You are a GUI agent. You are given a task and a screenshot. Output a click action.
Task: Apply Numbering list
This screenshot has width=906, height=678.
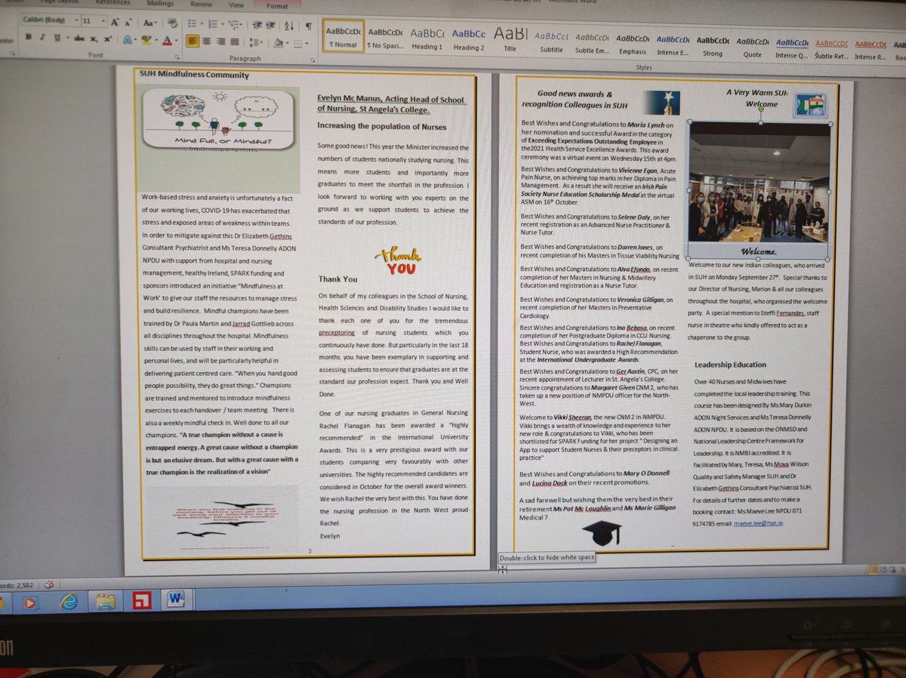(x=214, y=25)
